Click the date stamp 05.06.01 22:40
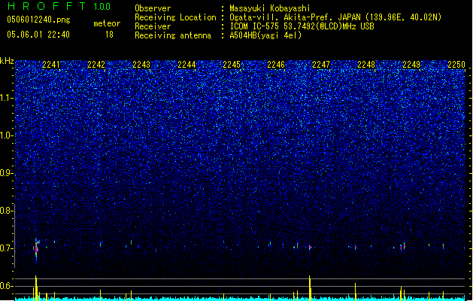 pos(38,35)
